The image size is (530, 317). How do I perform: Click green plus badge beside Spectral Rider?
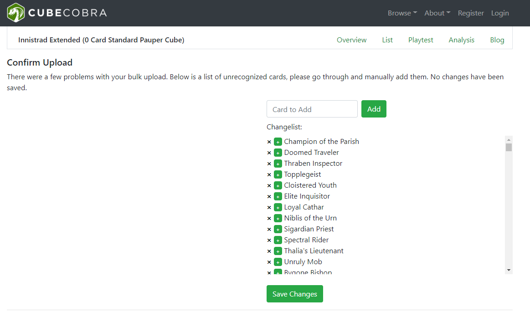point(278,240)
